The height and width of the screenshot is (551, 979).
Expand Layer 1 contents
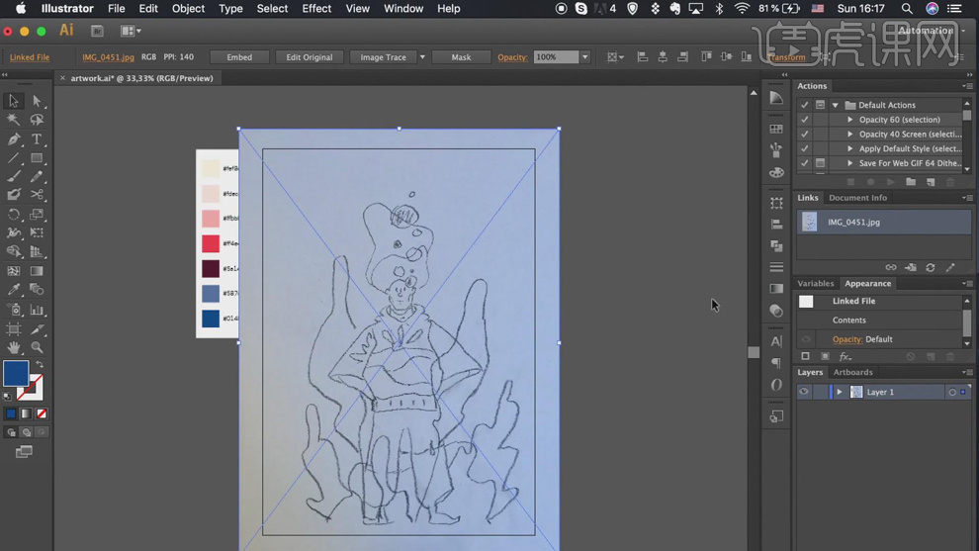840,392
